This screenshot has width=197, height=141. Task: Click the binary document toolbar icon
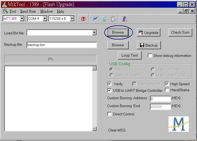point(104,19)
